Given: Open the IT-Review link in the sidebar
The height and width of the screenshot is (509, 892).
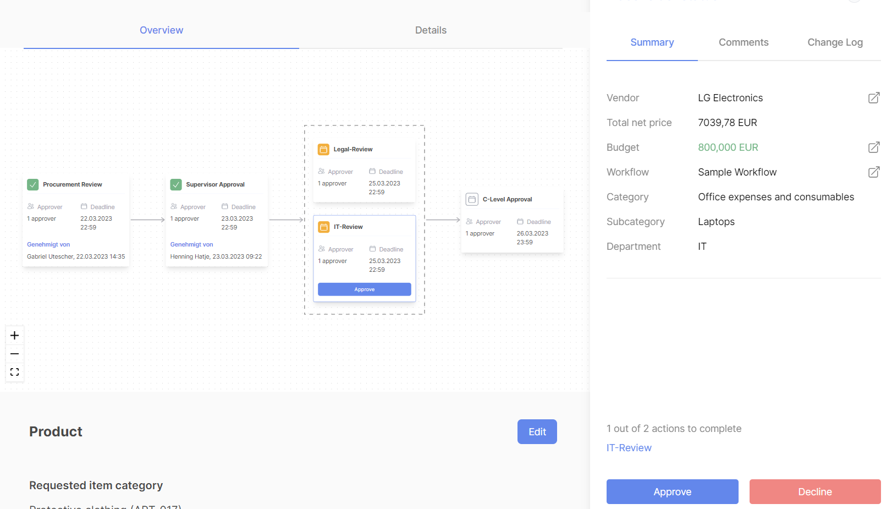Looking at the screenshot, I should (x=629, y=447).
